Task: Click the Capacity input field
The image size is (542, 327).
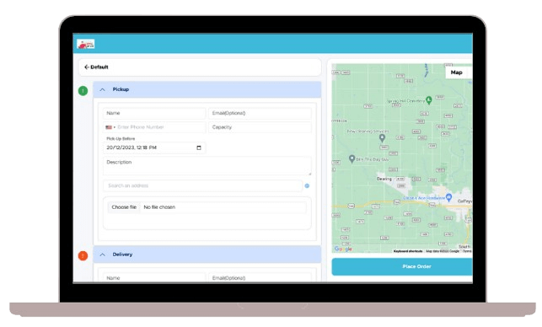Action: [260, 127]
